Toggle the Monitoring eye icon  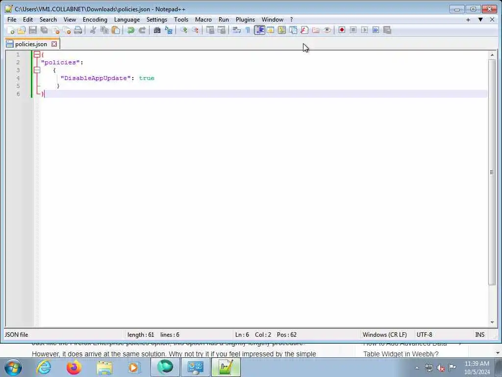(x=327, y=30)
